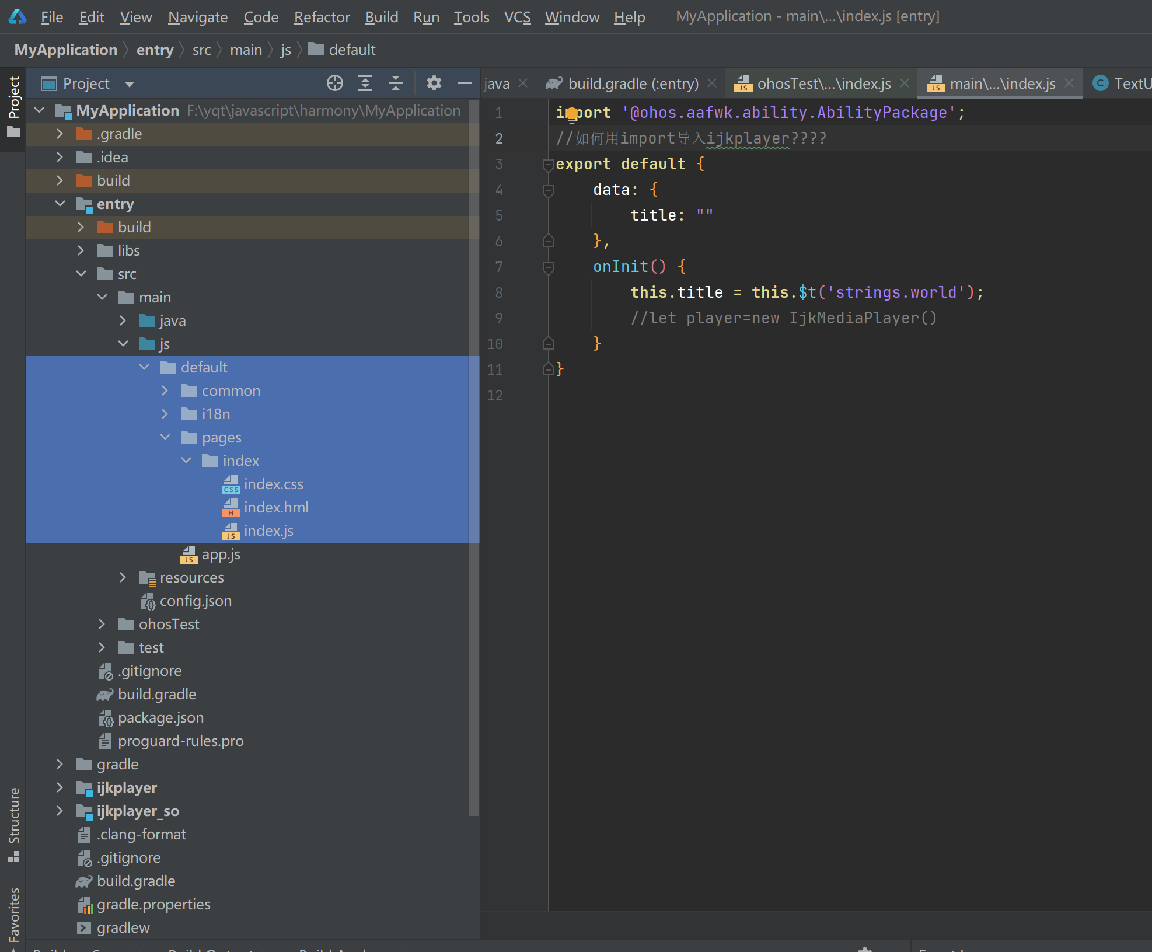This screenshot has height=952, width=1152.
Task: Click default in the breadcrumb bar
Action: (x=342, y=50)
